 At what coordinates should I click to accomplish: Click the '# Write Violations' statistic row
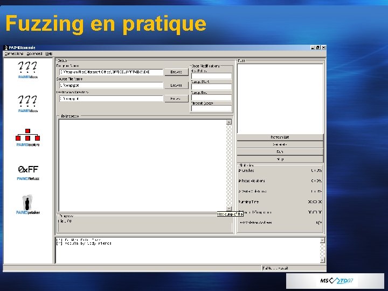(x=280, y=191)
